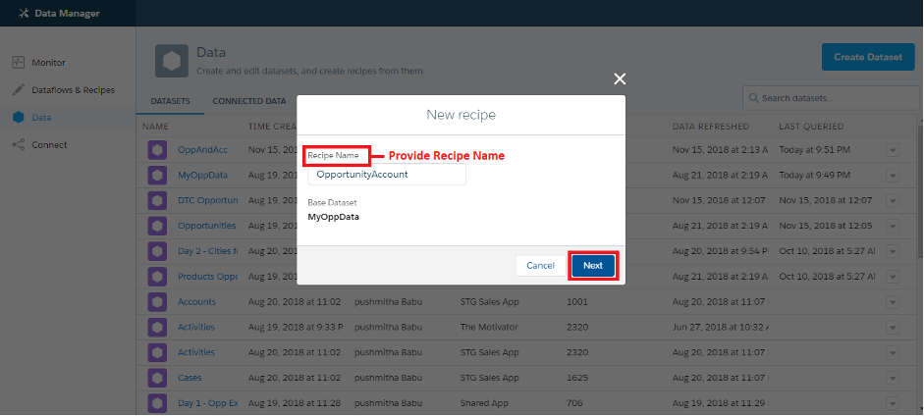Click the Shared App cell
Viewport: 924px width, 416px height.
486,403
